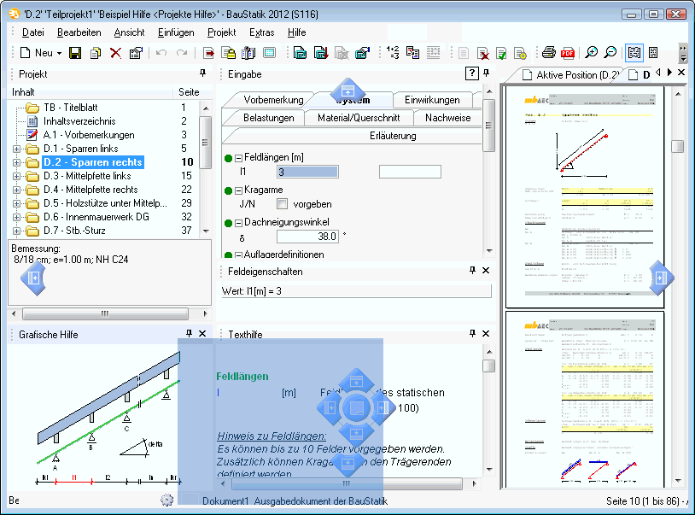Click the zoom in magnifier

(x=591, y=53)
